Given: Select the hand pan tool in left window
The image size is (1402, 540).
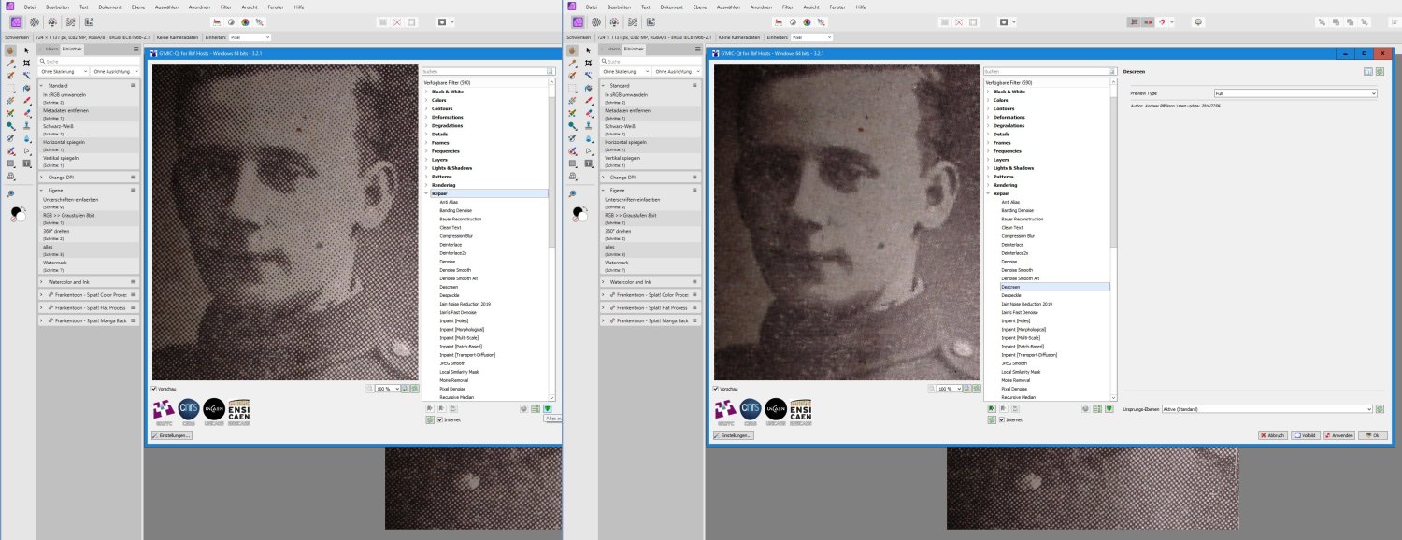Looking at the screenshot, I should click(x=10, y=50).
